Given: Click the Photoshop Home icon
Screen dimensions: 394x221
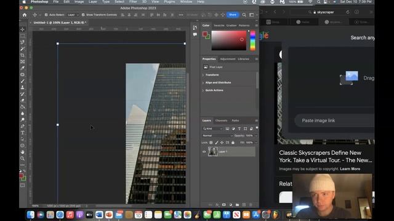Looking at the screenshot, I should coord(25,15).
